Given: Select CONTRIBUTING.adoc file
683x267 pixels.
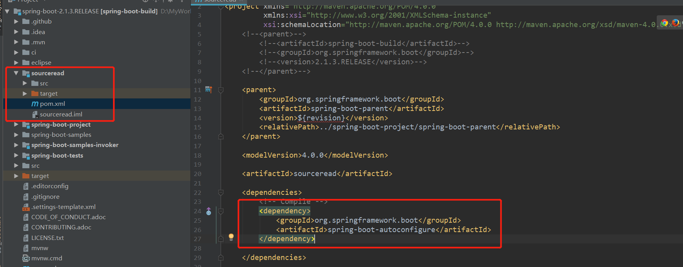Looking at the screenshot, I should 61,227.
